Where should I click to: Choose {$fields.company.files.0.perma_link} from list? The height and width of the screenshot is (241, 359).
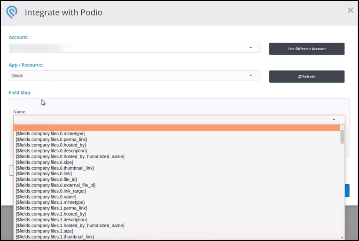click(x=51, y=140)
